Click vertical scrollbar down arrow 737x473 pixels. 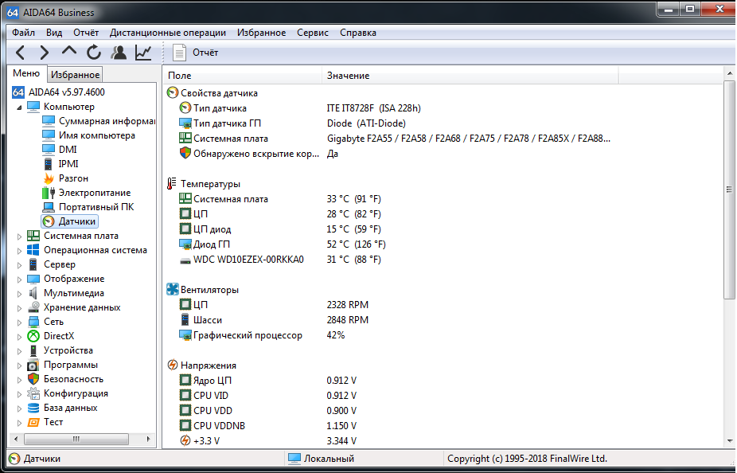730,441
